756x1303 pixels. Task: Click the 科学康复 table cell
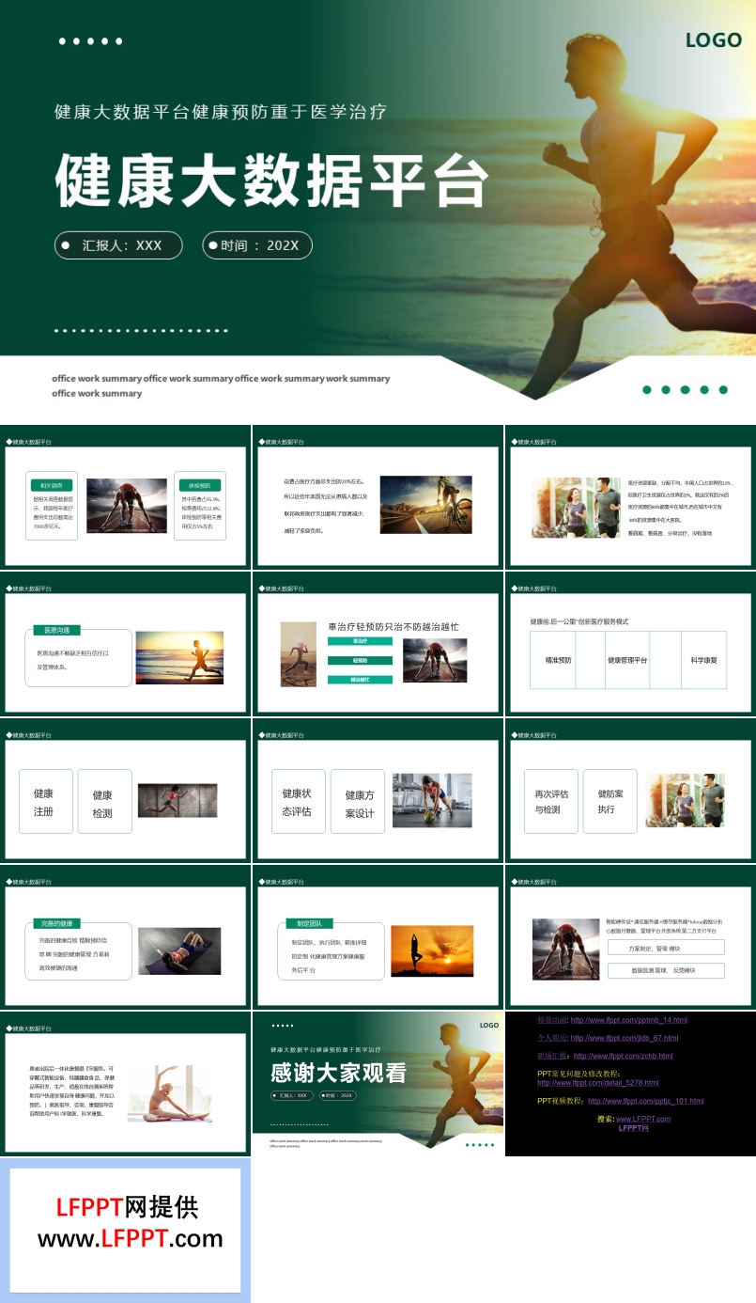[x=703, y=660]
